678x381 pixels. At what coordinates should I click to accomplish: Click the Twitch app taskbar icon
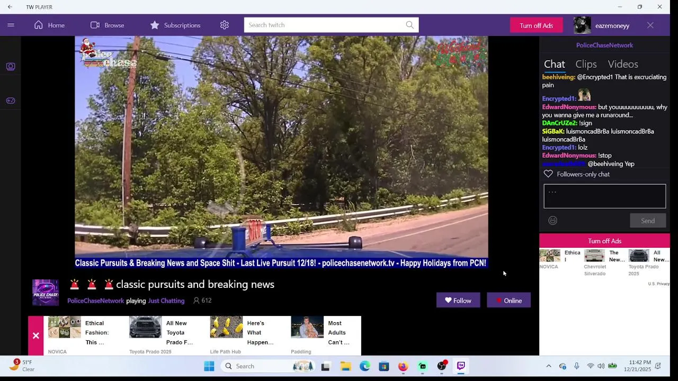click(x=461, y=366)
